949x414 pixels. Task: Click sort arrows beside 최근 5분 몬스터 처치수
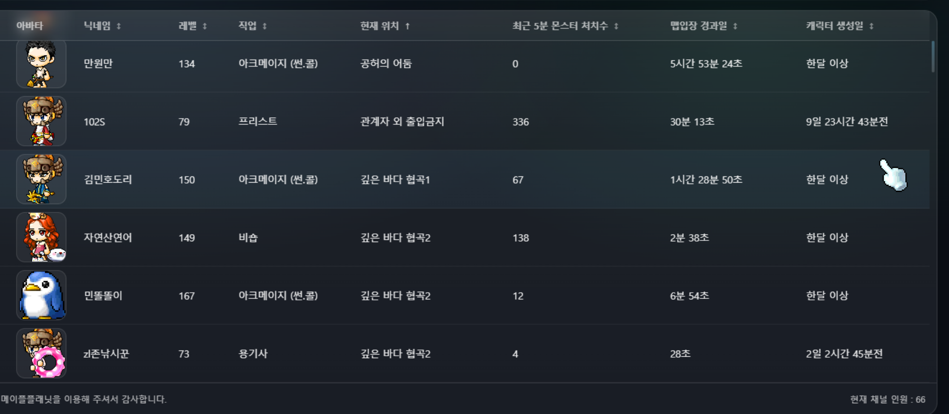[x=616, y=26]
